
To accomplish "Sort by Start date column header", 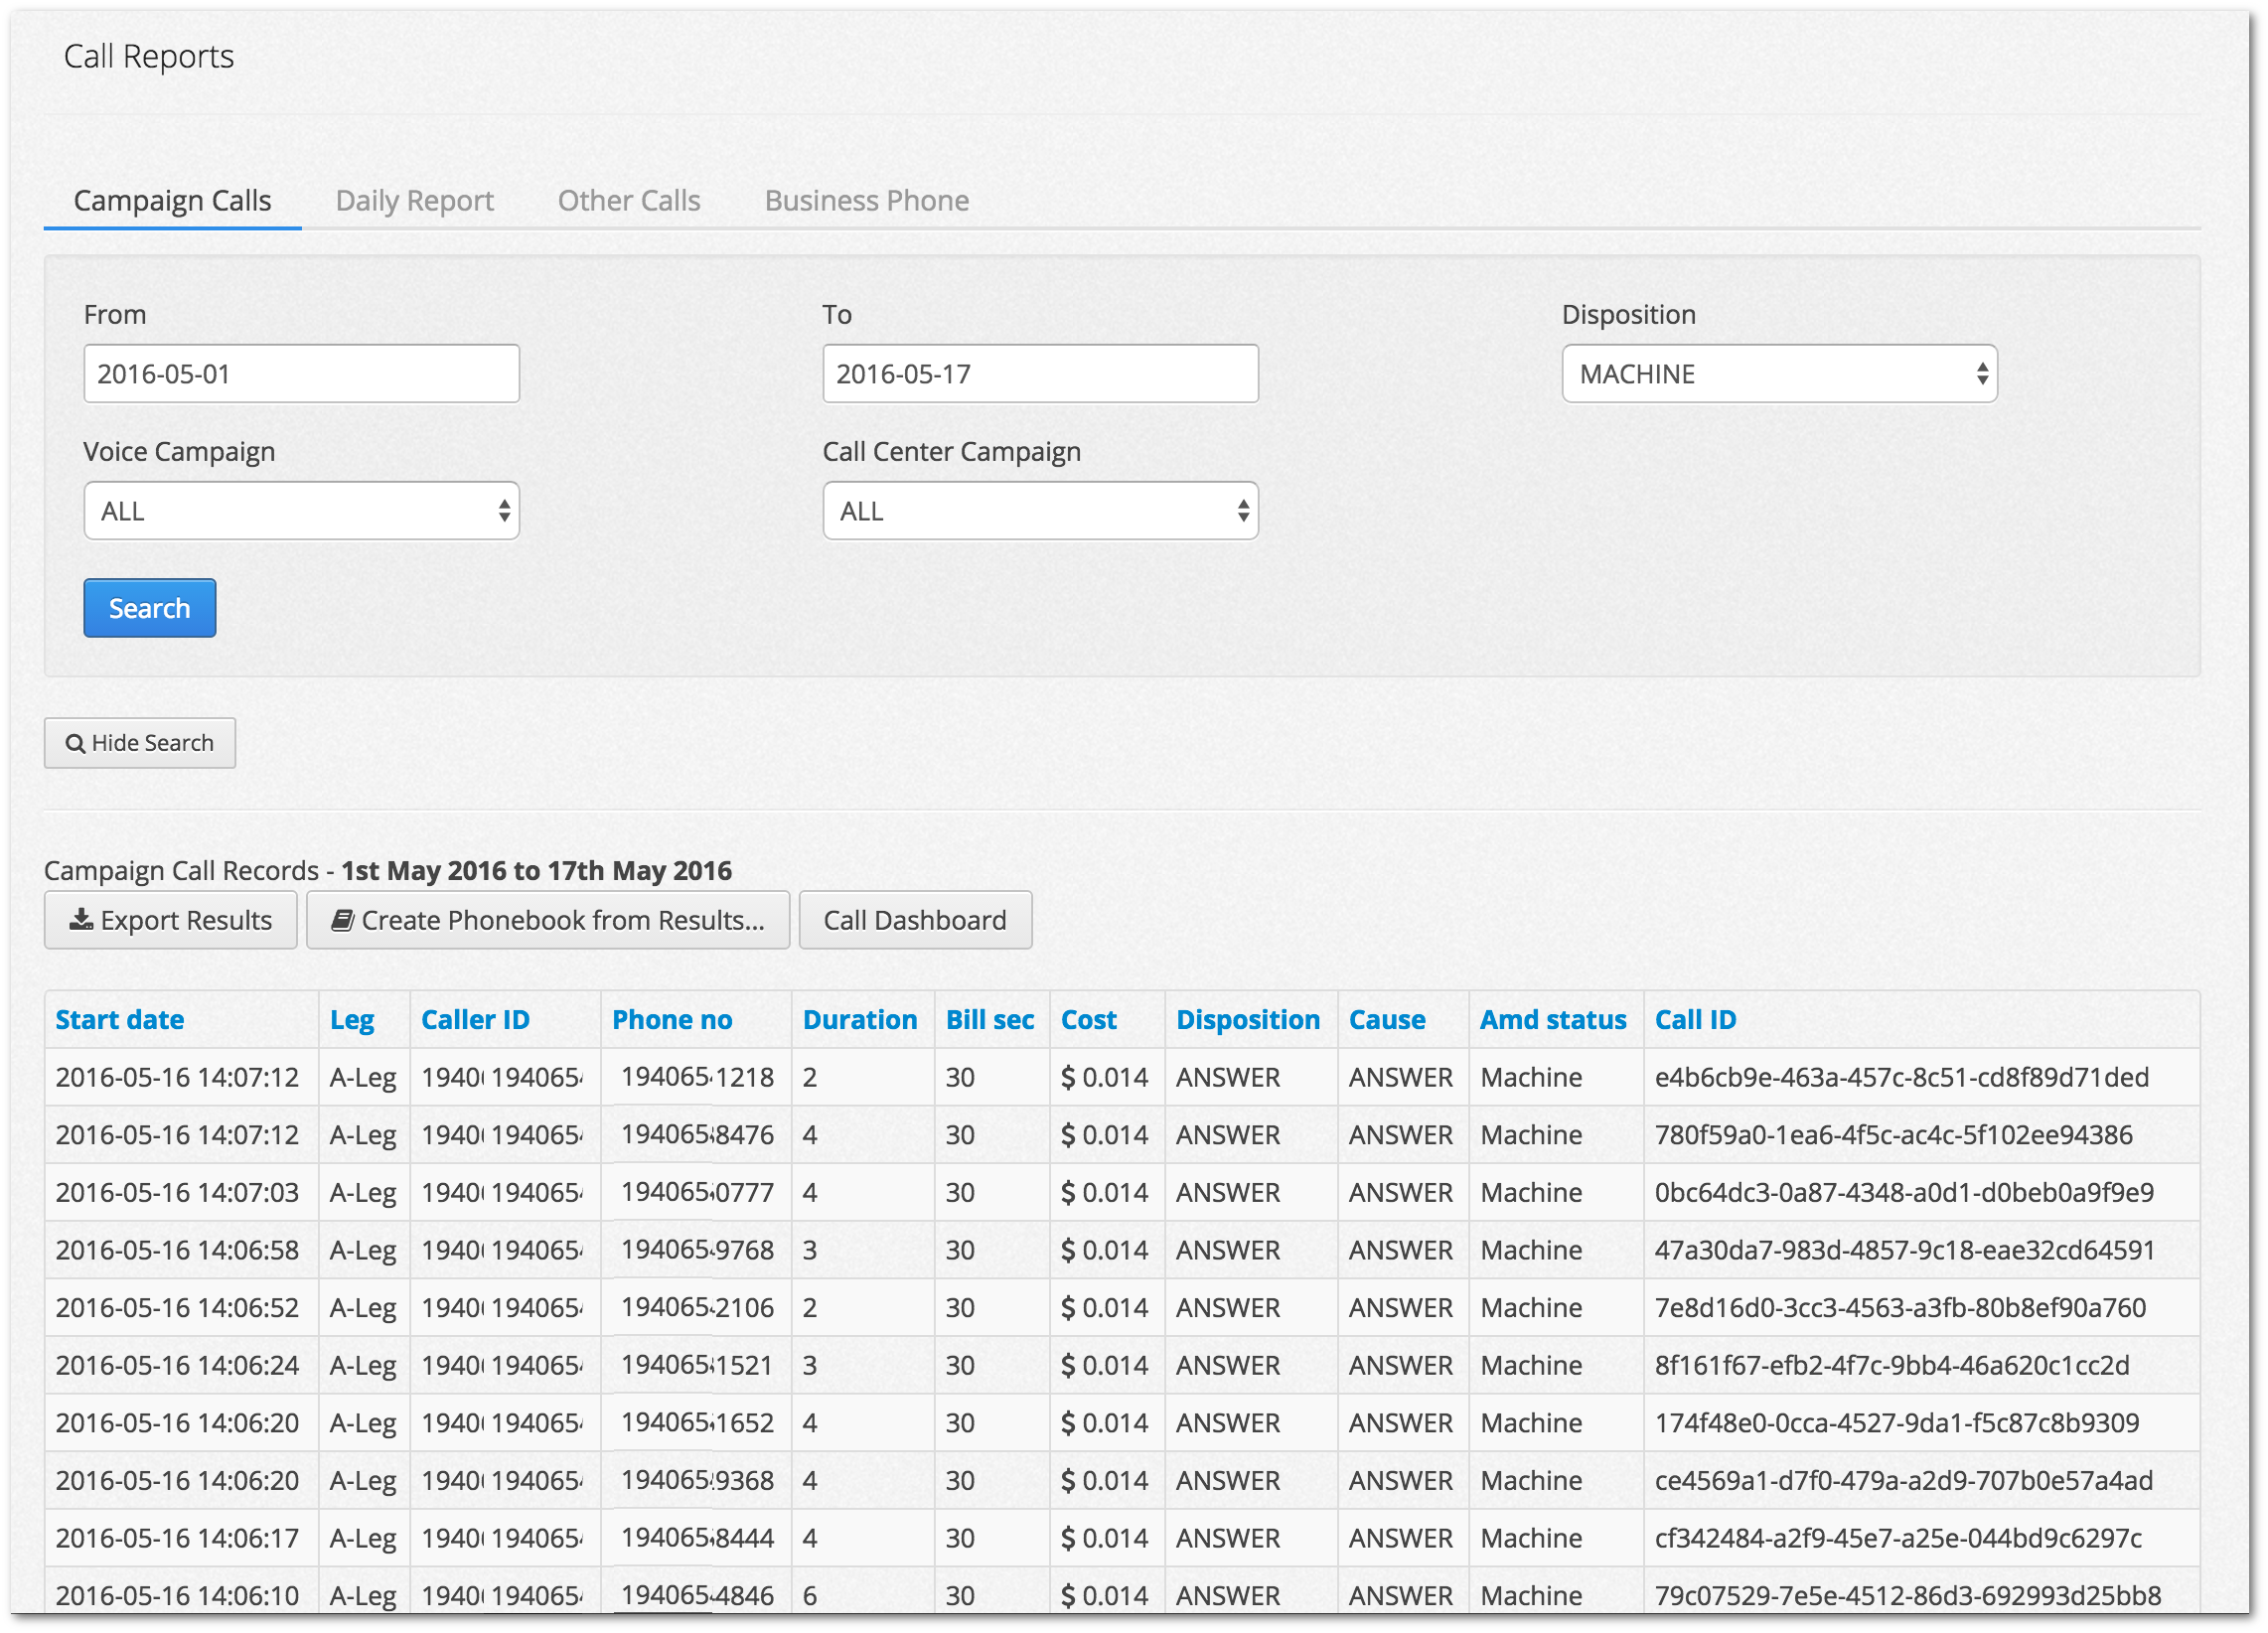I will pos(119,1020).
